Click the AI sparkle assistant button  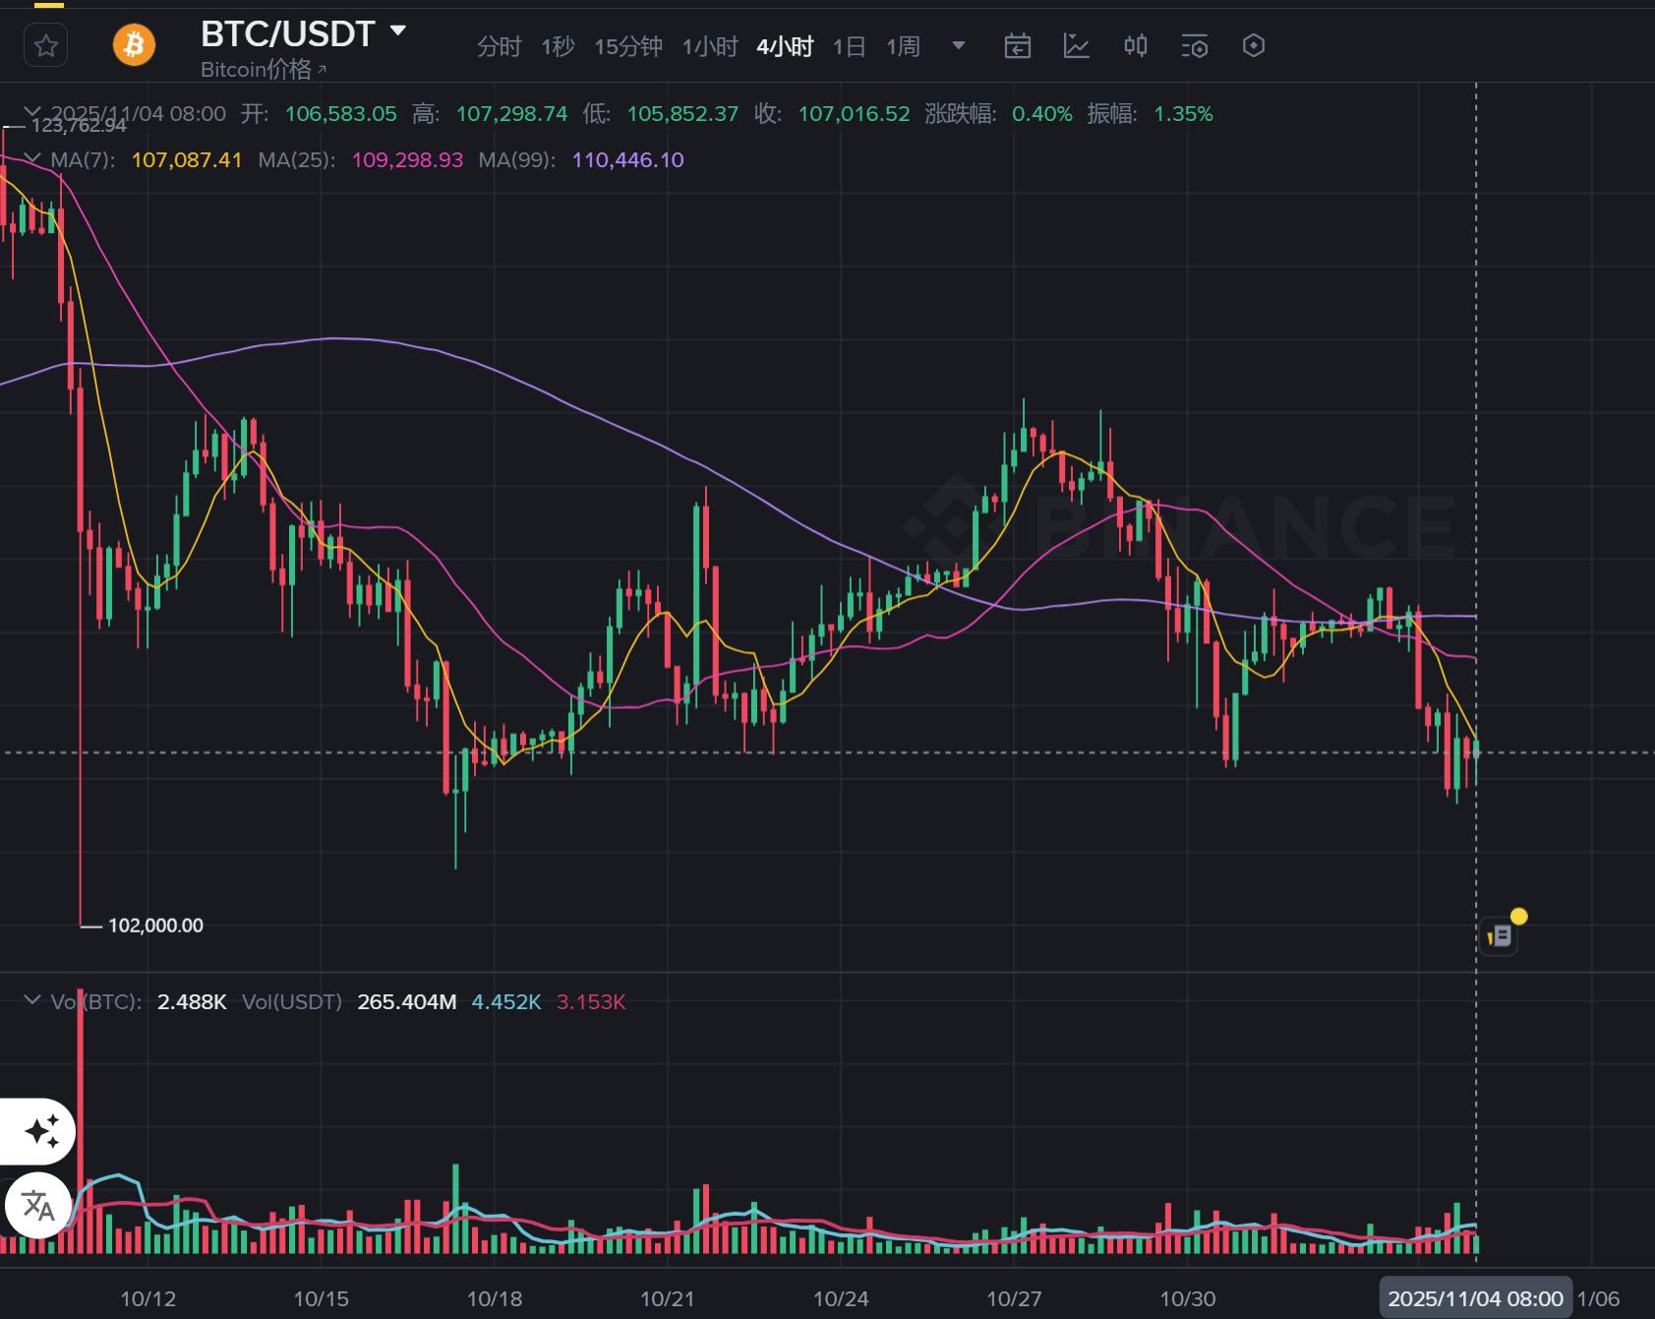point(42,1131)
